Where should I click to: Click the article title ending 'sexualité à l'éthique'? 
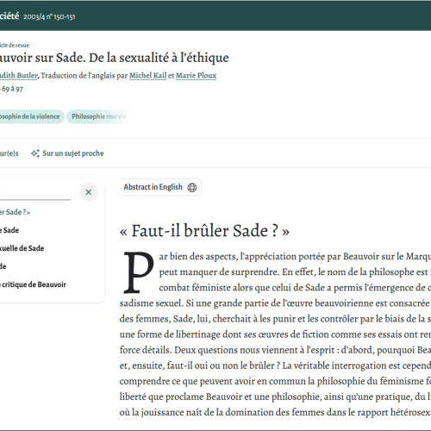(115, 58)
